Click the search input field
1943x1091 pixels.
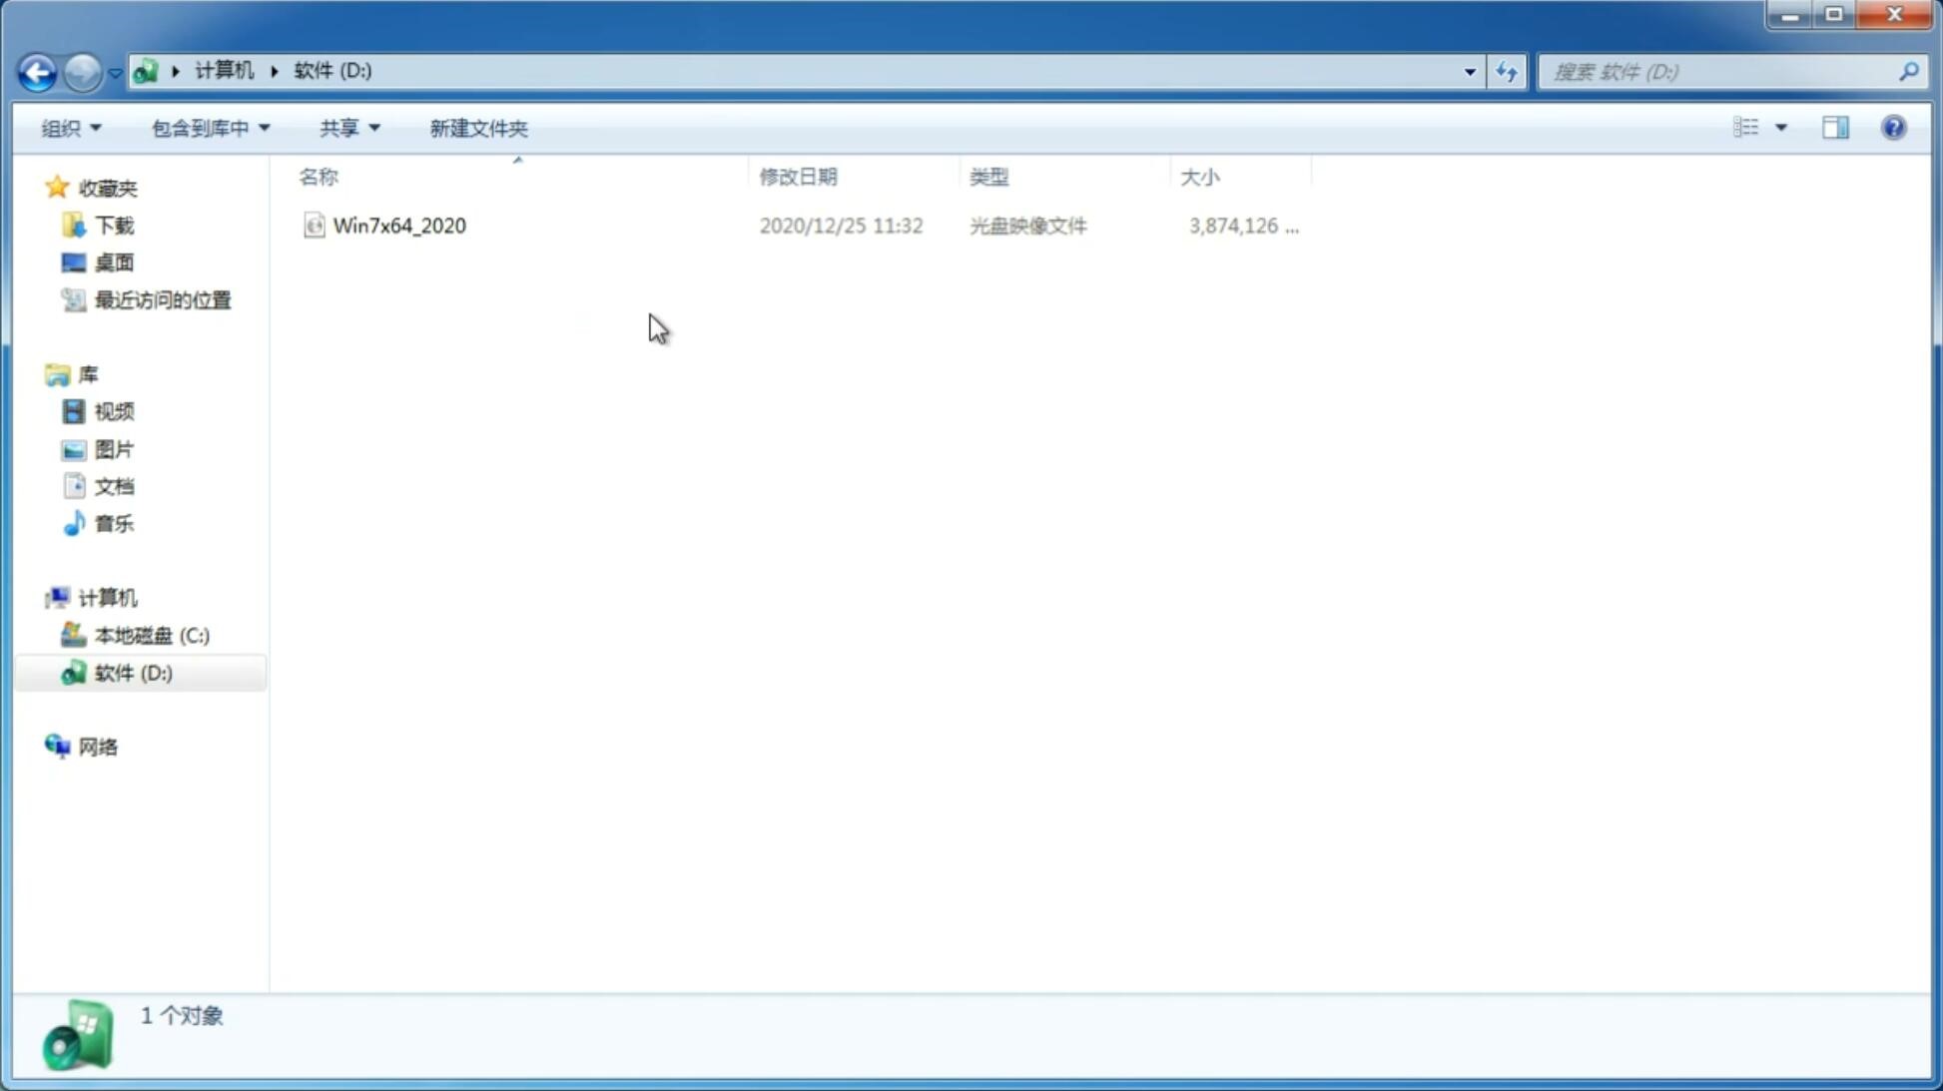(1721, 71)
